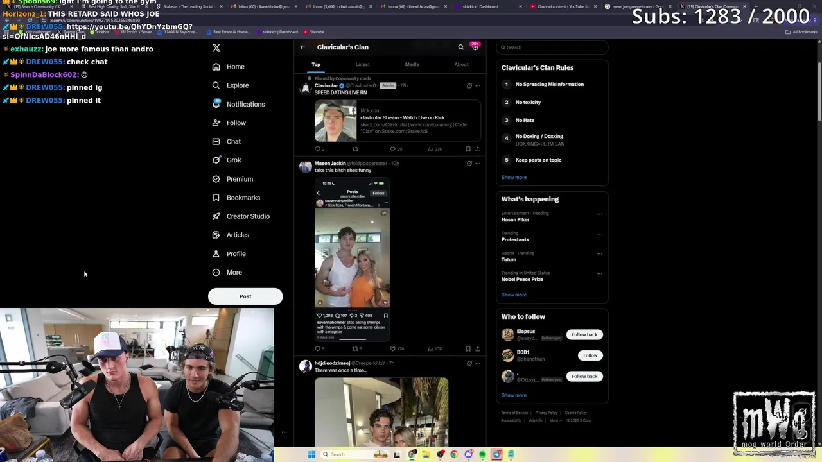Open the Hasan Piker trending topic
The width and height of the screenshot is (822, 462).
516,219
